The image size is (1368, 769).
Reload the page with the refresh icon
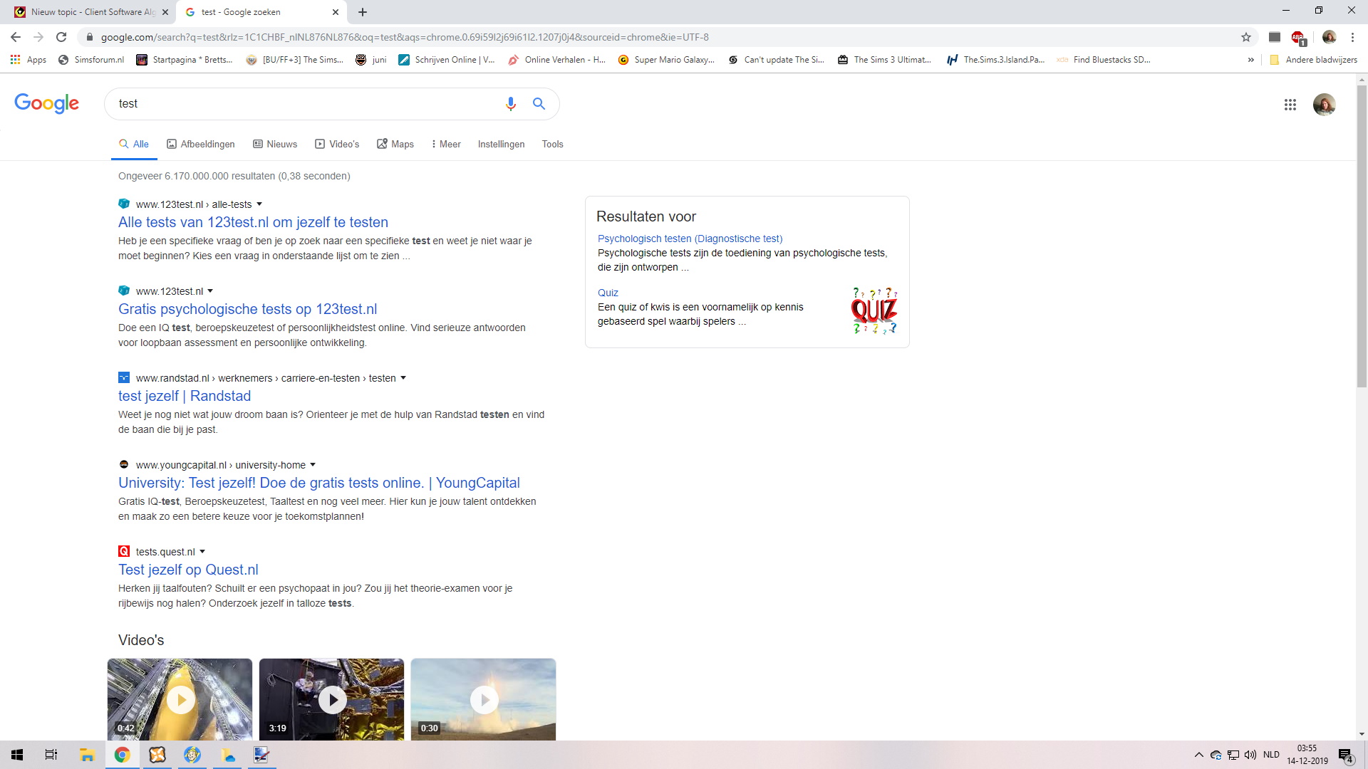(x=61, y=37)
